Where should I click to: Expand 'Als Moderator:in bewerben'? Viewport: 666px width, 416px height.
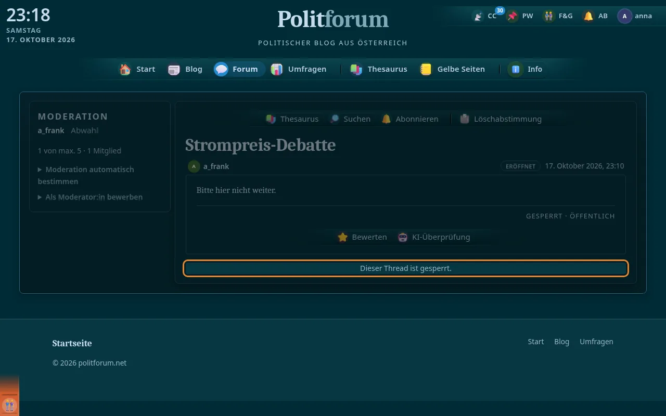[90, 197]
